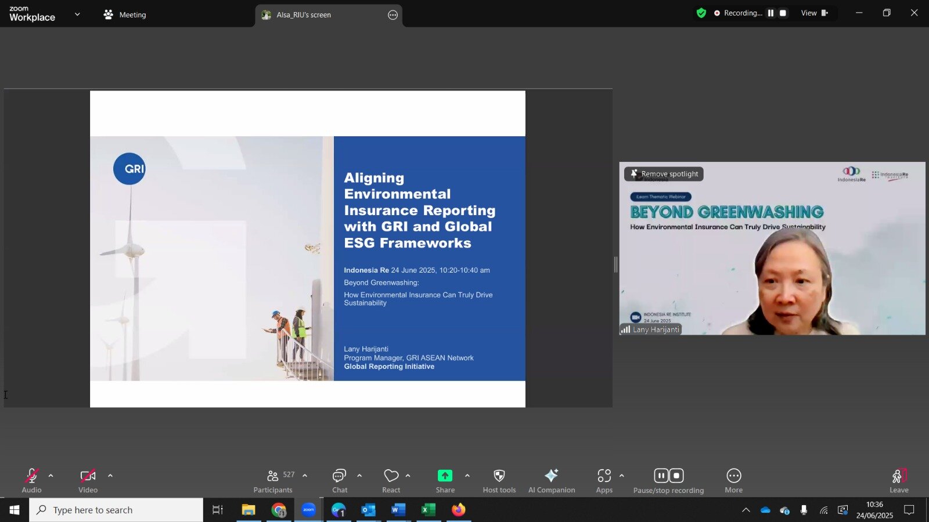Screen dimensions: 929x522
Task: Open the Chat panel
Action: [x=340, y=481]
